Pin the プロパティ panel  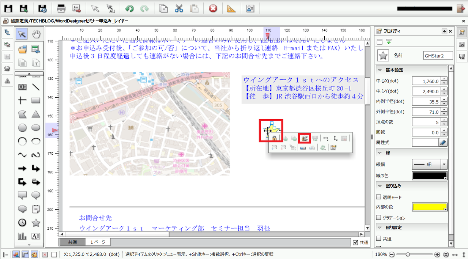(x=444, y=31)
